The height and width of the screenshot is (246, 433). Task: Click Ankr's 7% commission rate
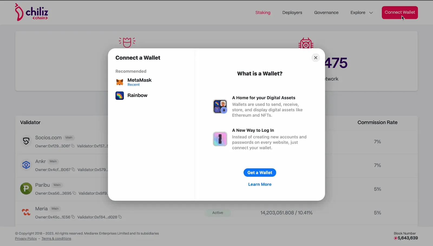pos(378,165)
